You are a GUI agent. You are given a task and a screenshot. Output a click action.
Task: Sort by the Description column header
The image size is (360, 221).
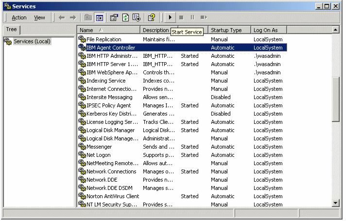[x=159, y=30]
